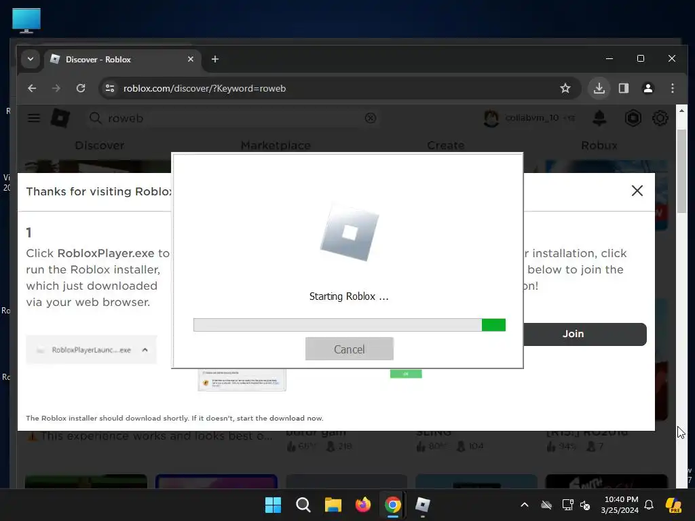The image size is (695, 521).
Task: Open the Robux hexagon icon
Action: pos(633,118)
